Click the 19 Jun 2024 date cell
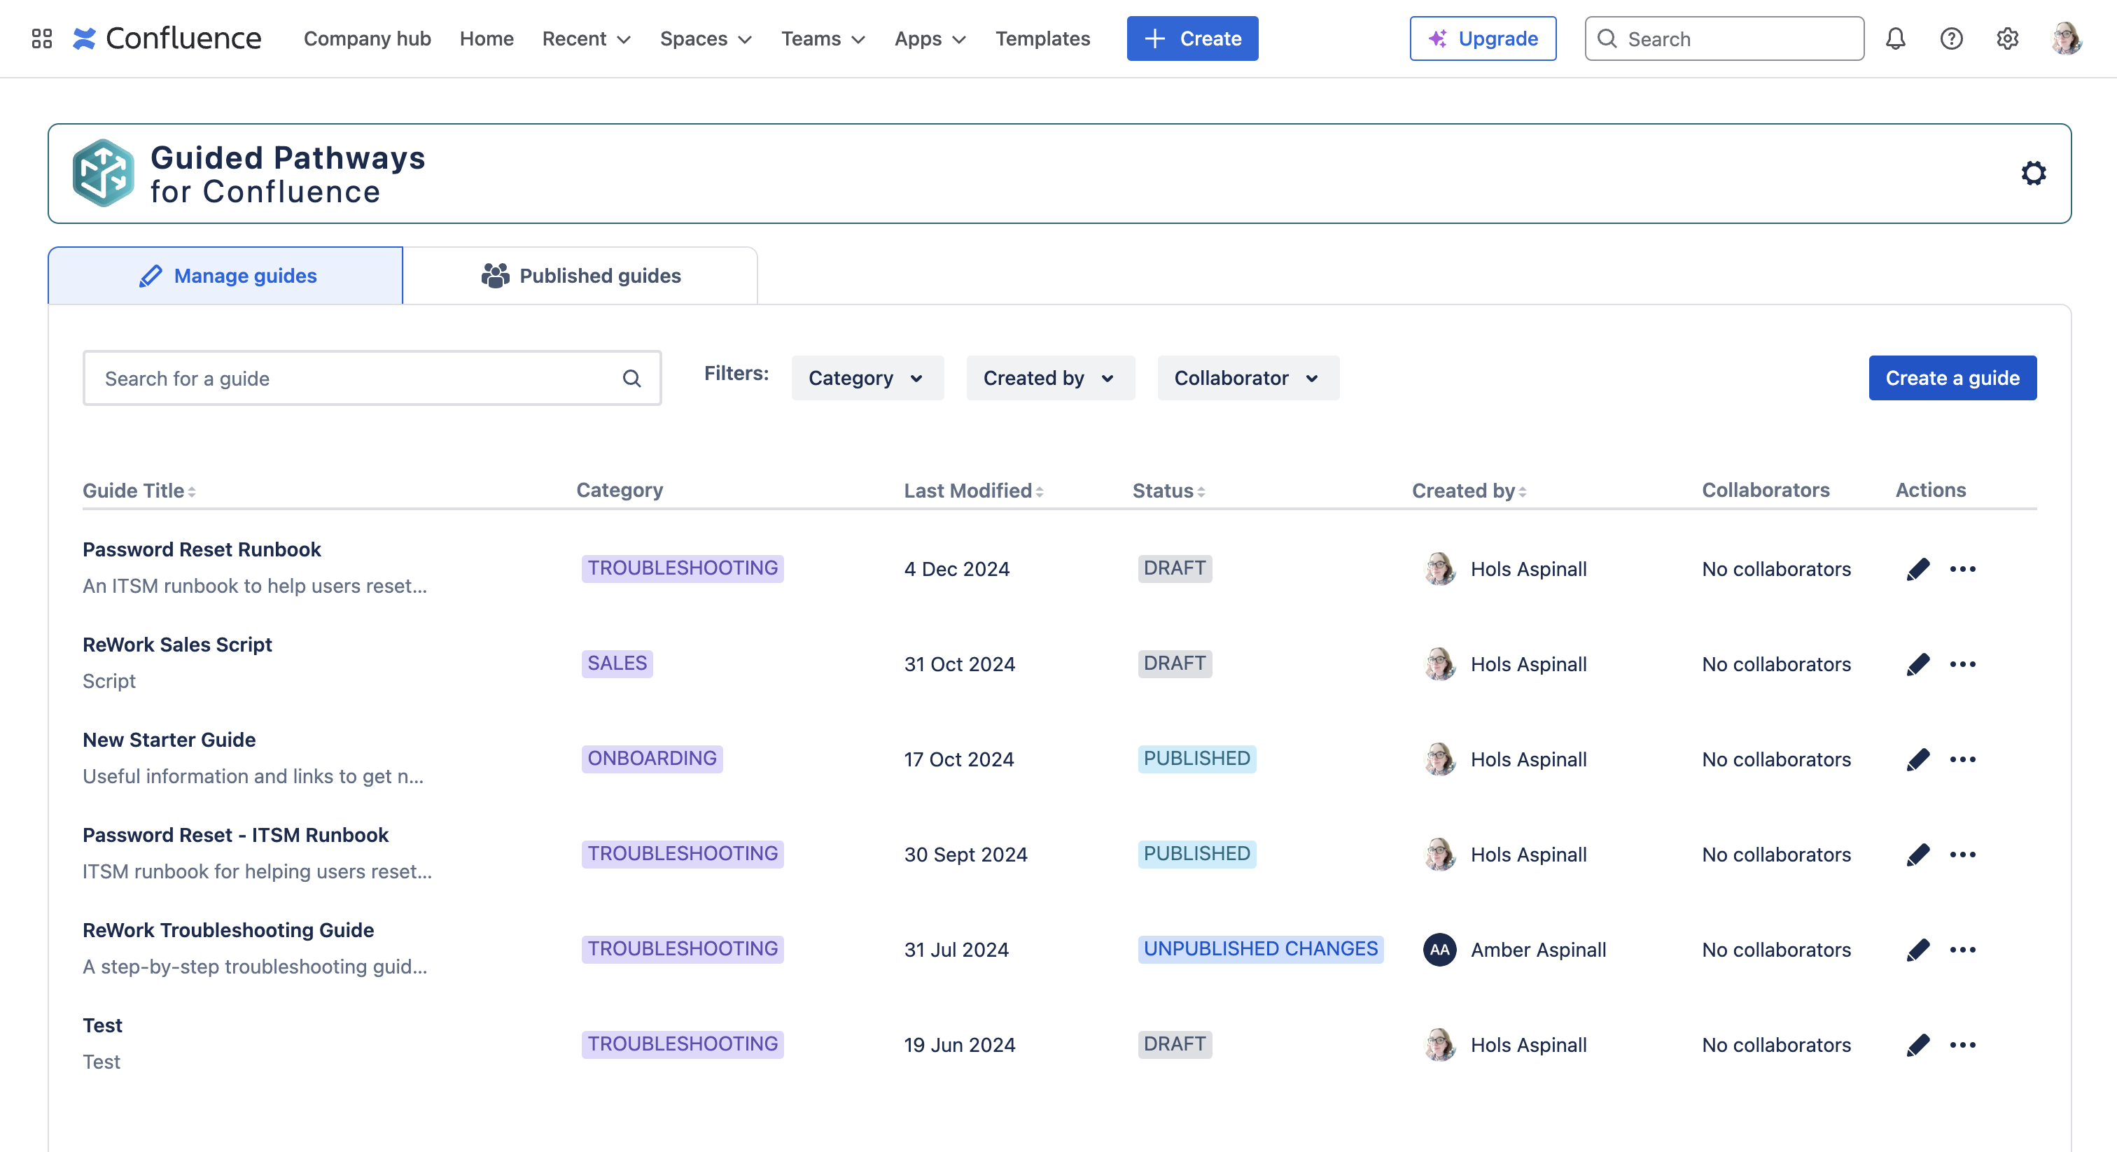Image resolution: width=2117 pixels, height=1152 pixels. pyautogui.click(x=959, y=1045)
